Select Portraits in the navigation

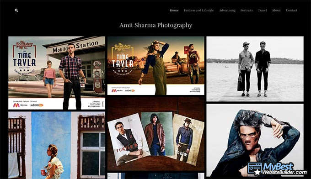[247, 11]
